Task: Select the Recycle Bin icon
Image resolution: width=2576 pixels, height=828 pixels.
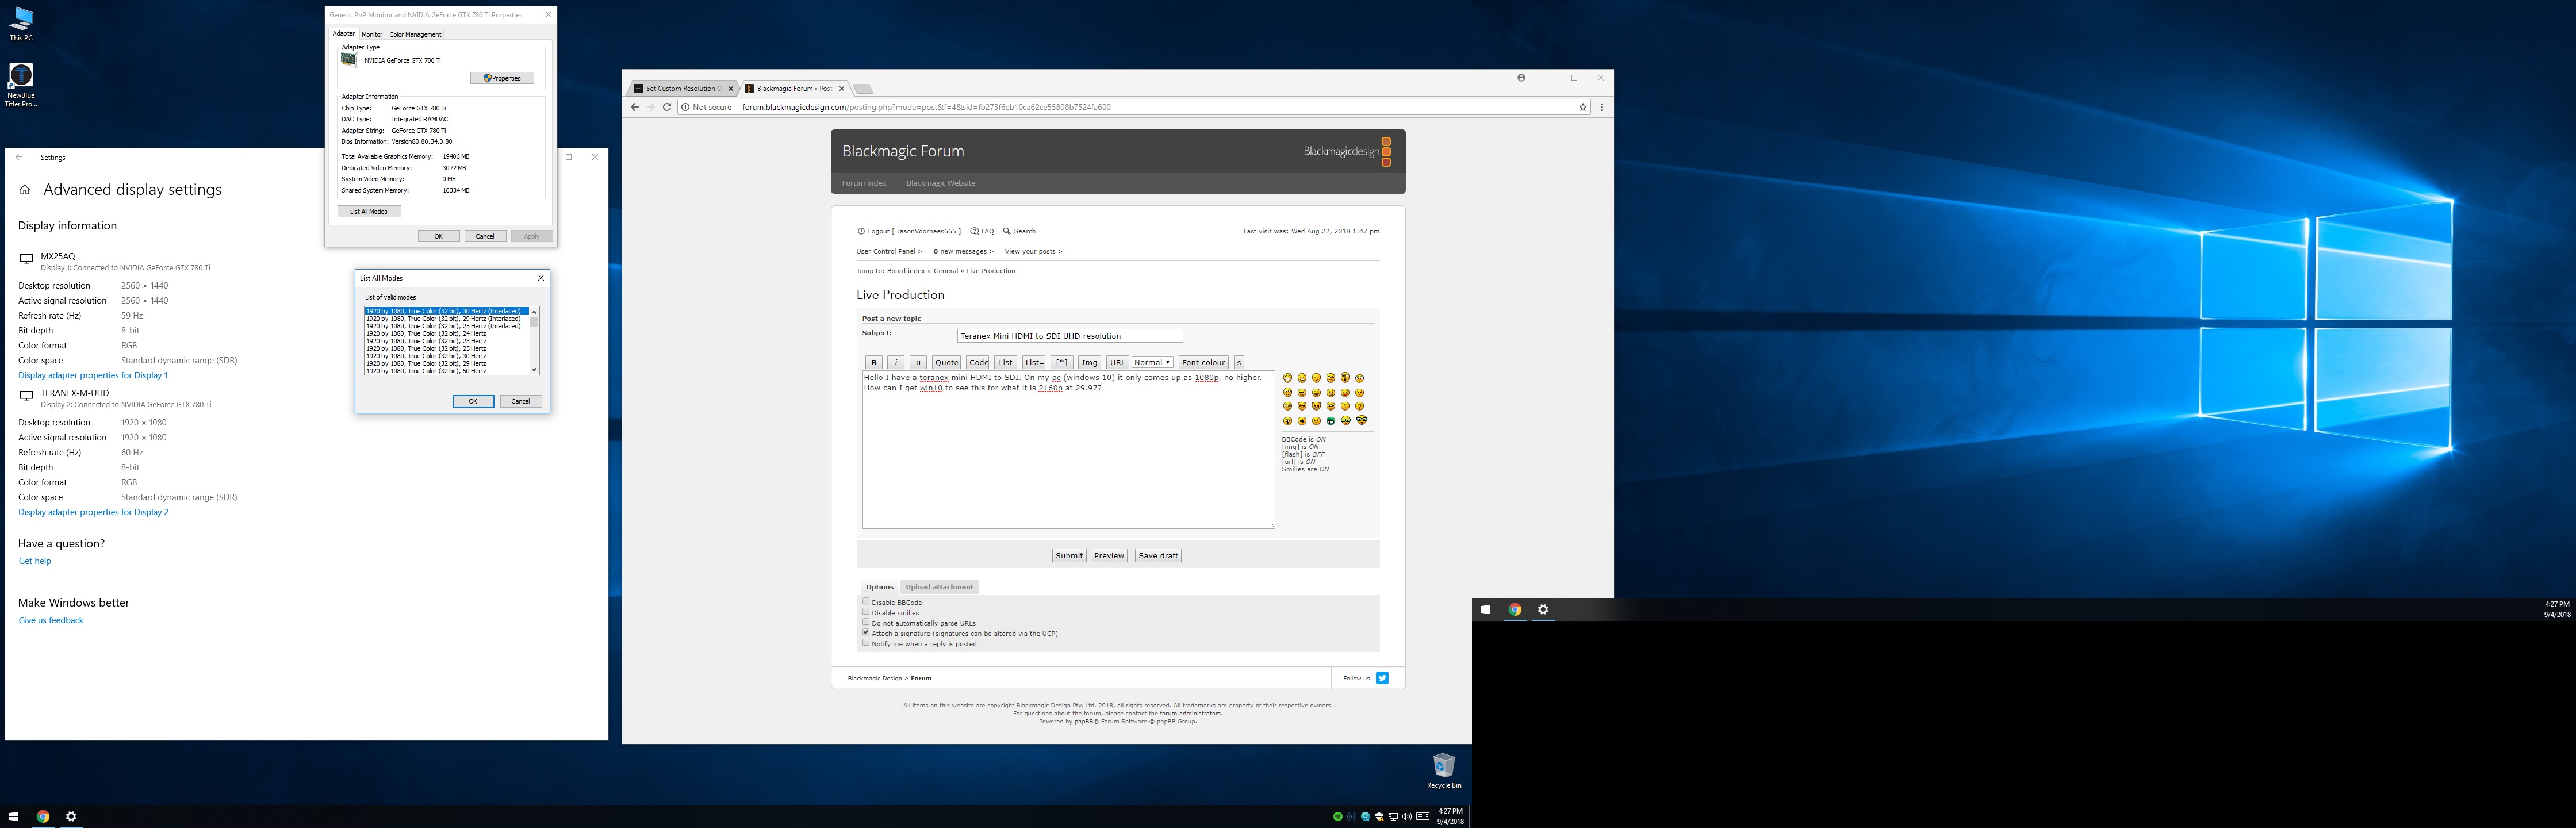Action: pos(1444,771)
